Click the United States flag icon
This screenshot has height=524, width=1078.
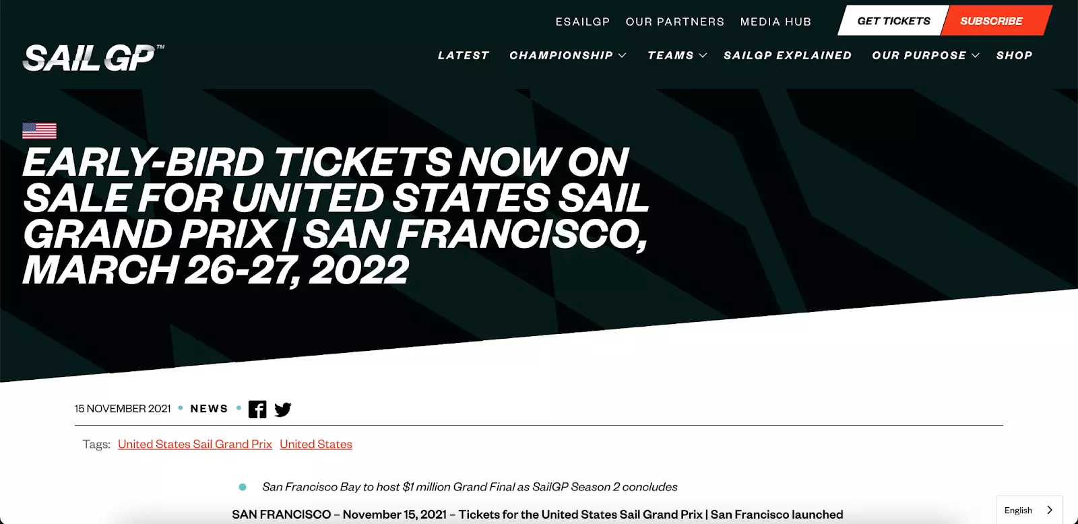click(x=39, y=131)
